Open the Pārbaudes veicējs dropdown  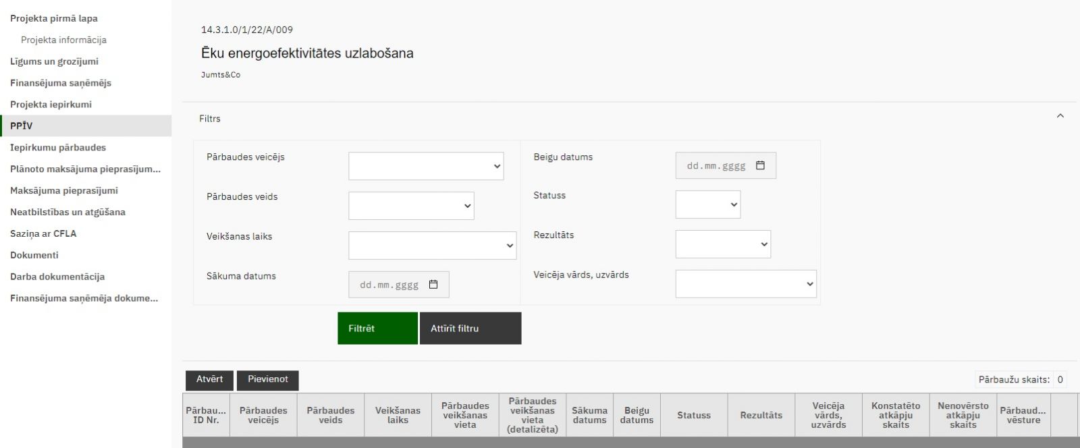click(x=426, y=166)
